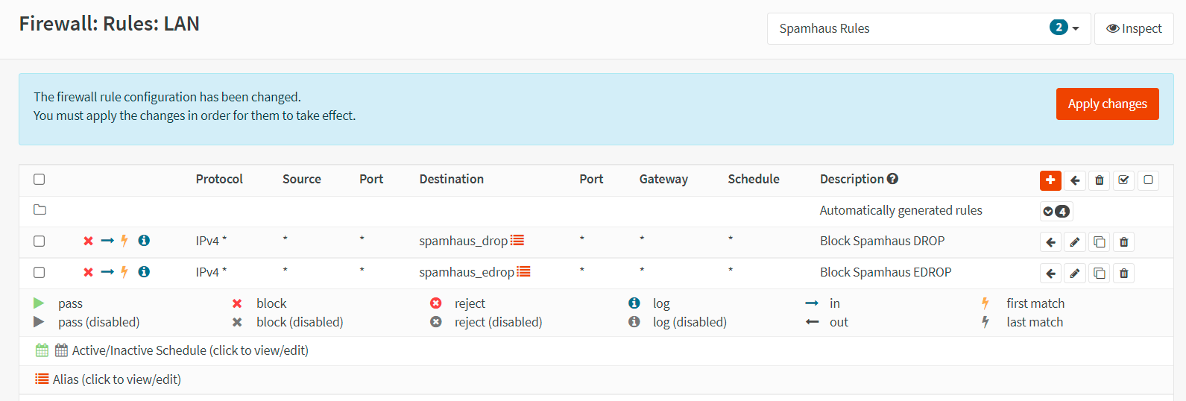The width and height of the screenshot is (1186, 401).
Task: Delete selected rules using header trash icon
Action: (x=1099, y=180)
